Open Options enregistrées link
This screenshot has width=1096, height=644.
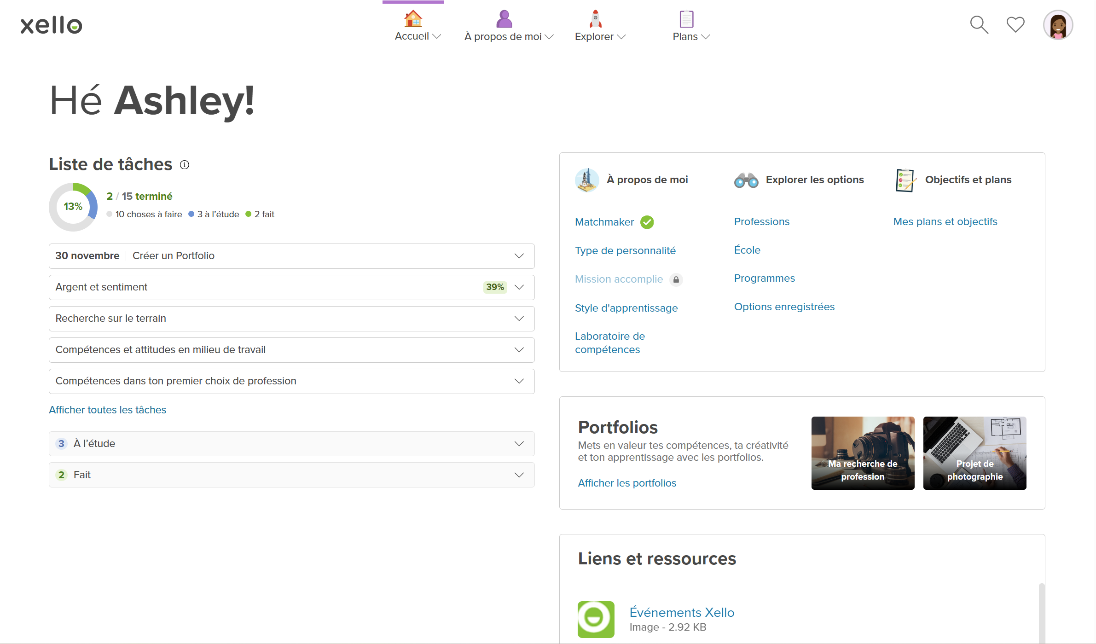tap(784, 307)
